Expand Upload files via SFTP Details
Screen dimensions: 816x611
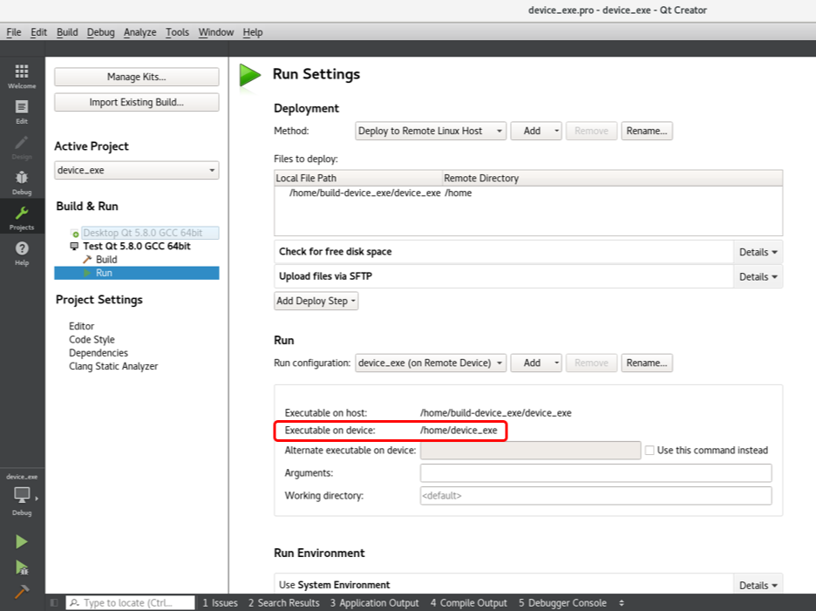coord(758,277)
